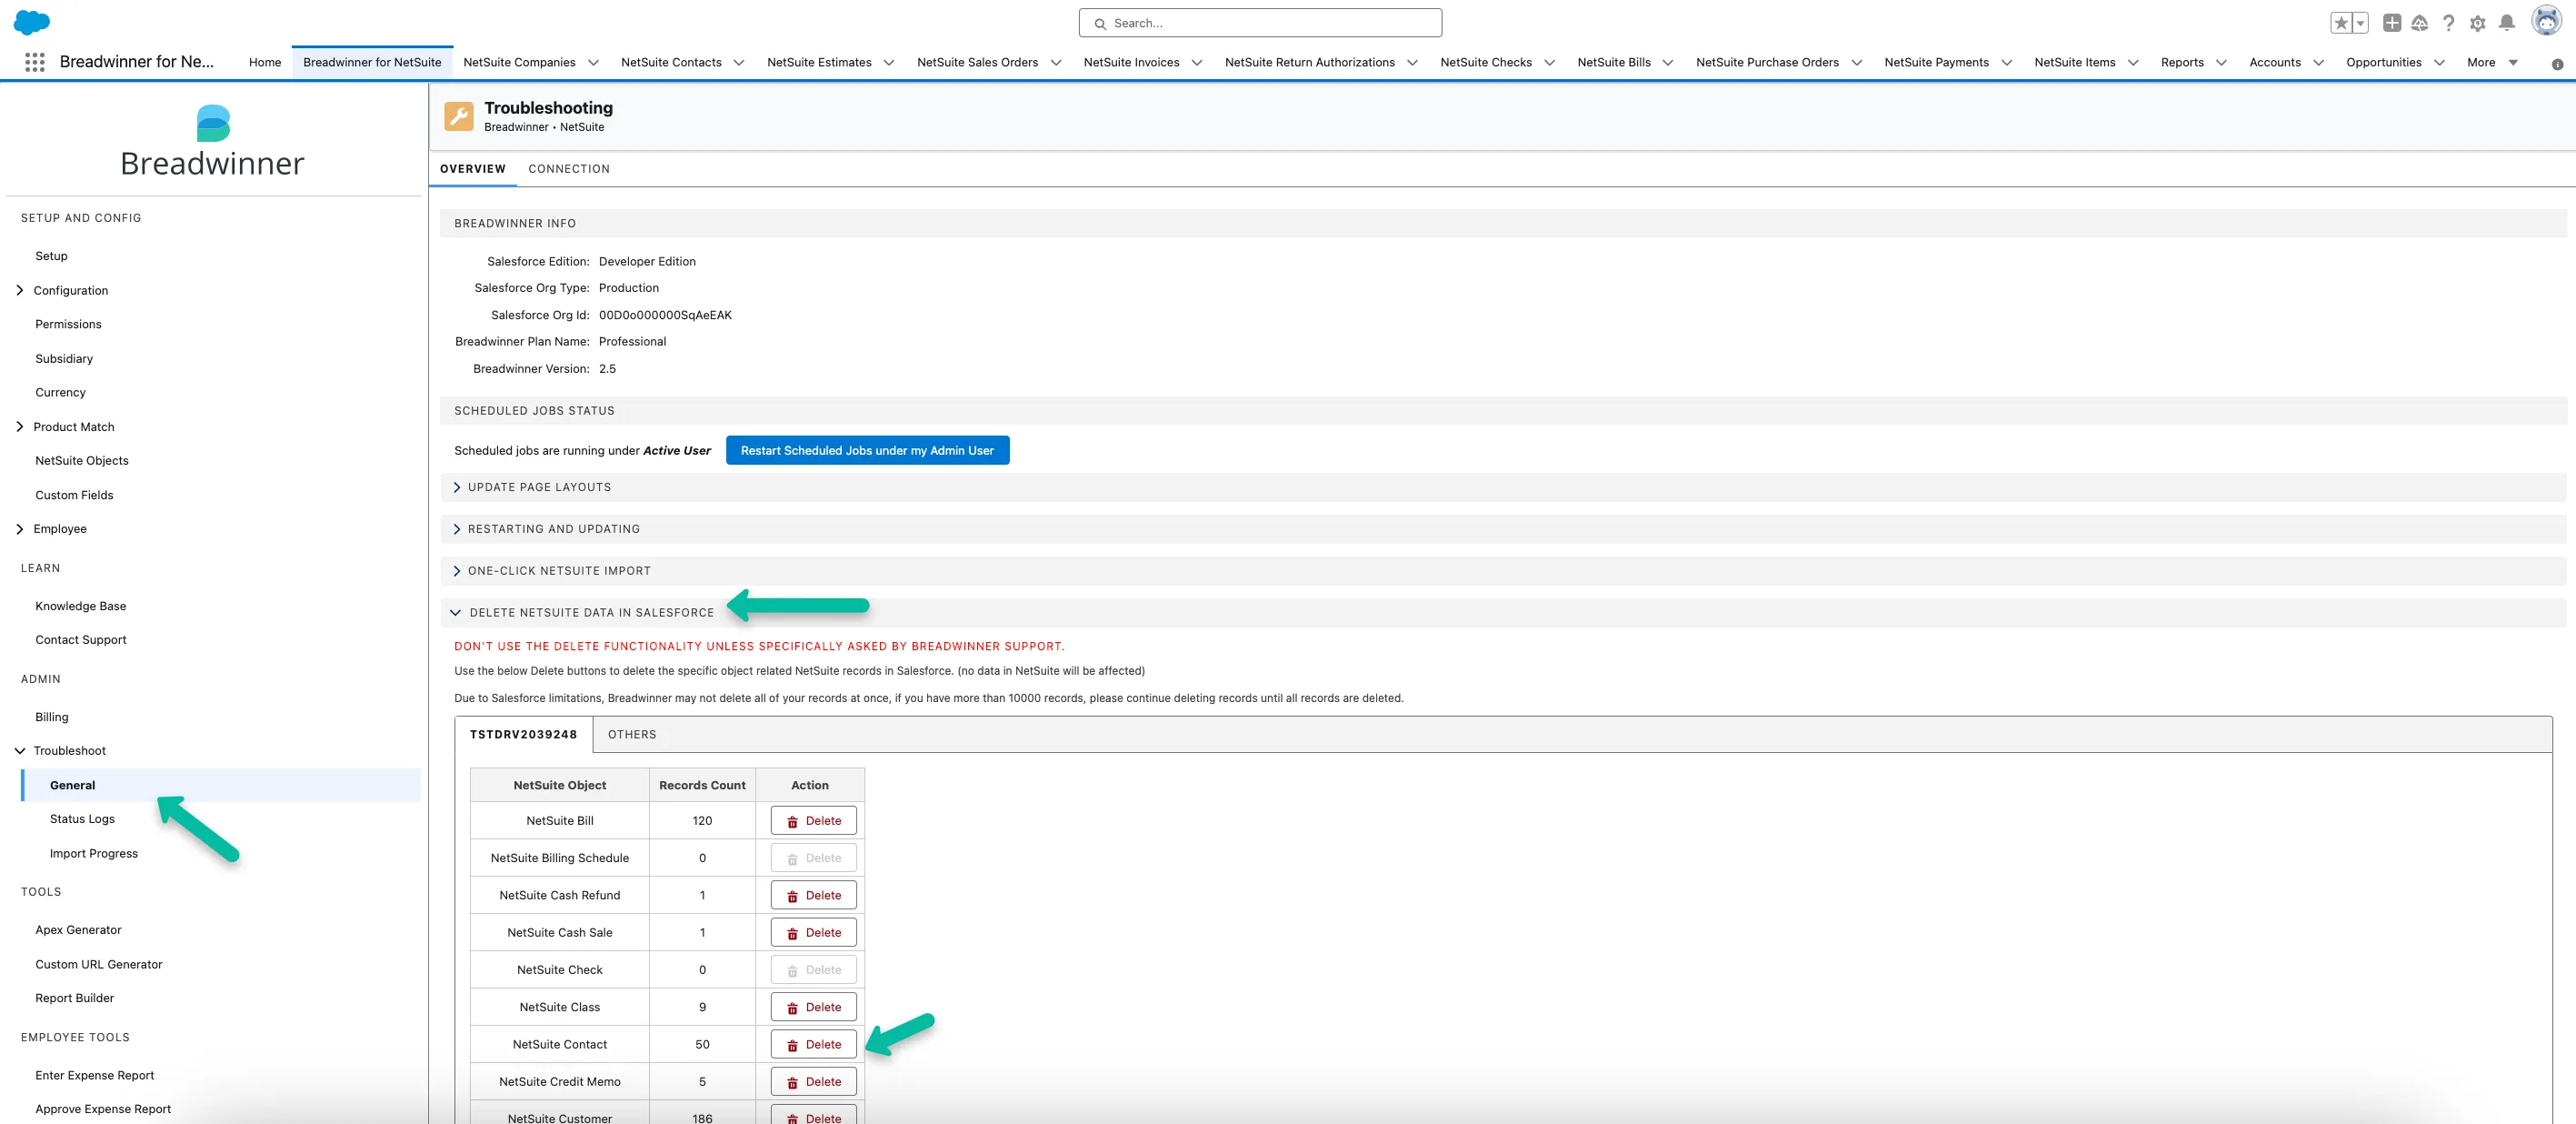Select the TSTDRV2039248 tab
This screenshot has width=2576, height=1124.
[x=524, y=735]
